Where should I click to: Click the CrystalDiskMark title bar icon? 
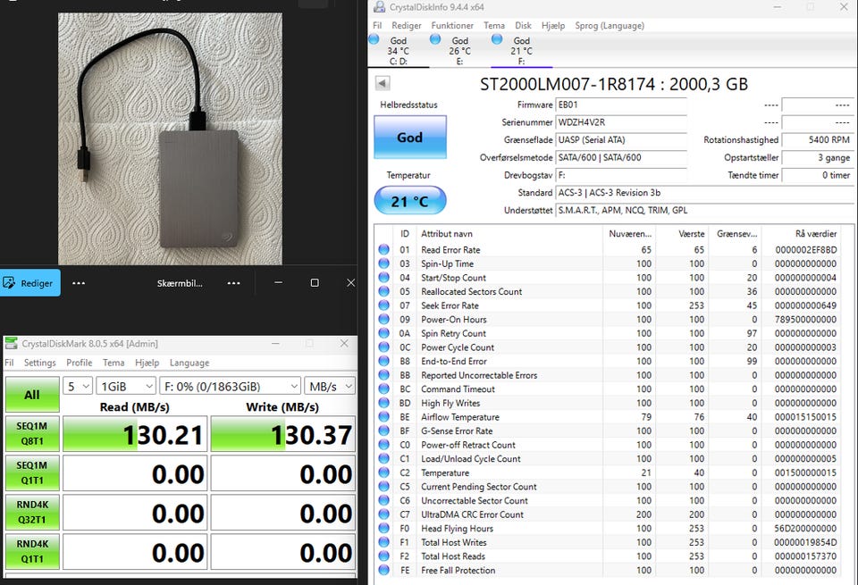click(x=11, y=343)
